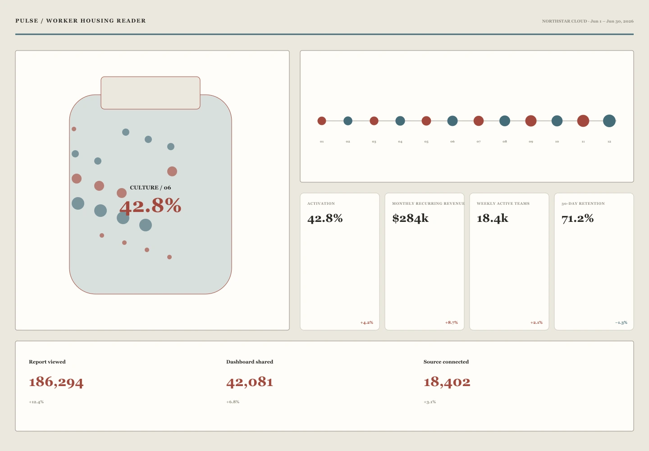Select the $284k revenue value
This screenshot has width=649, height=451.
click(x=410, y=219)
